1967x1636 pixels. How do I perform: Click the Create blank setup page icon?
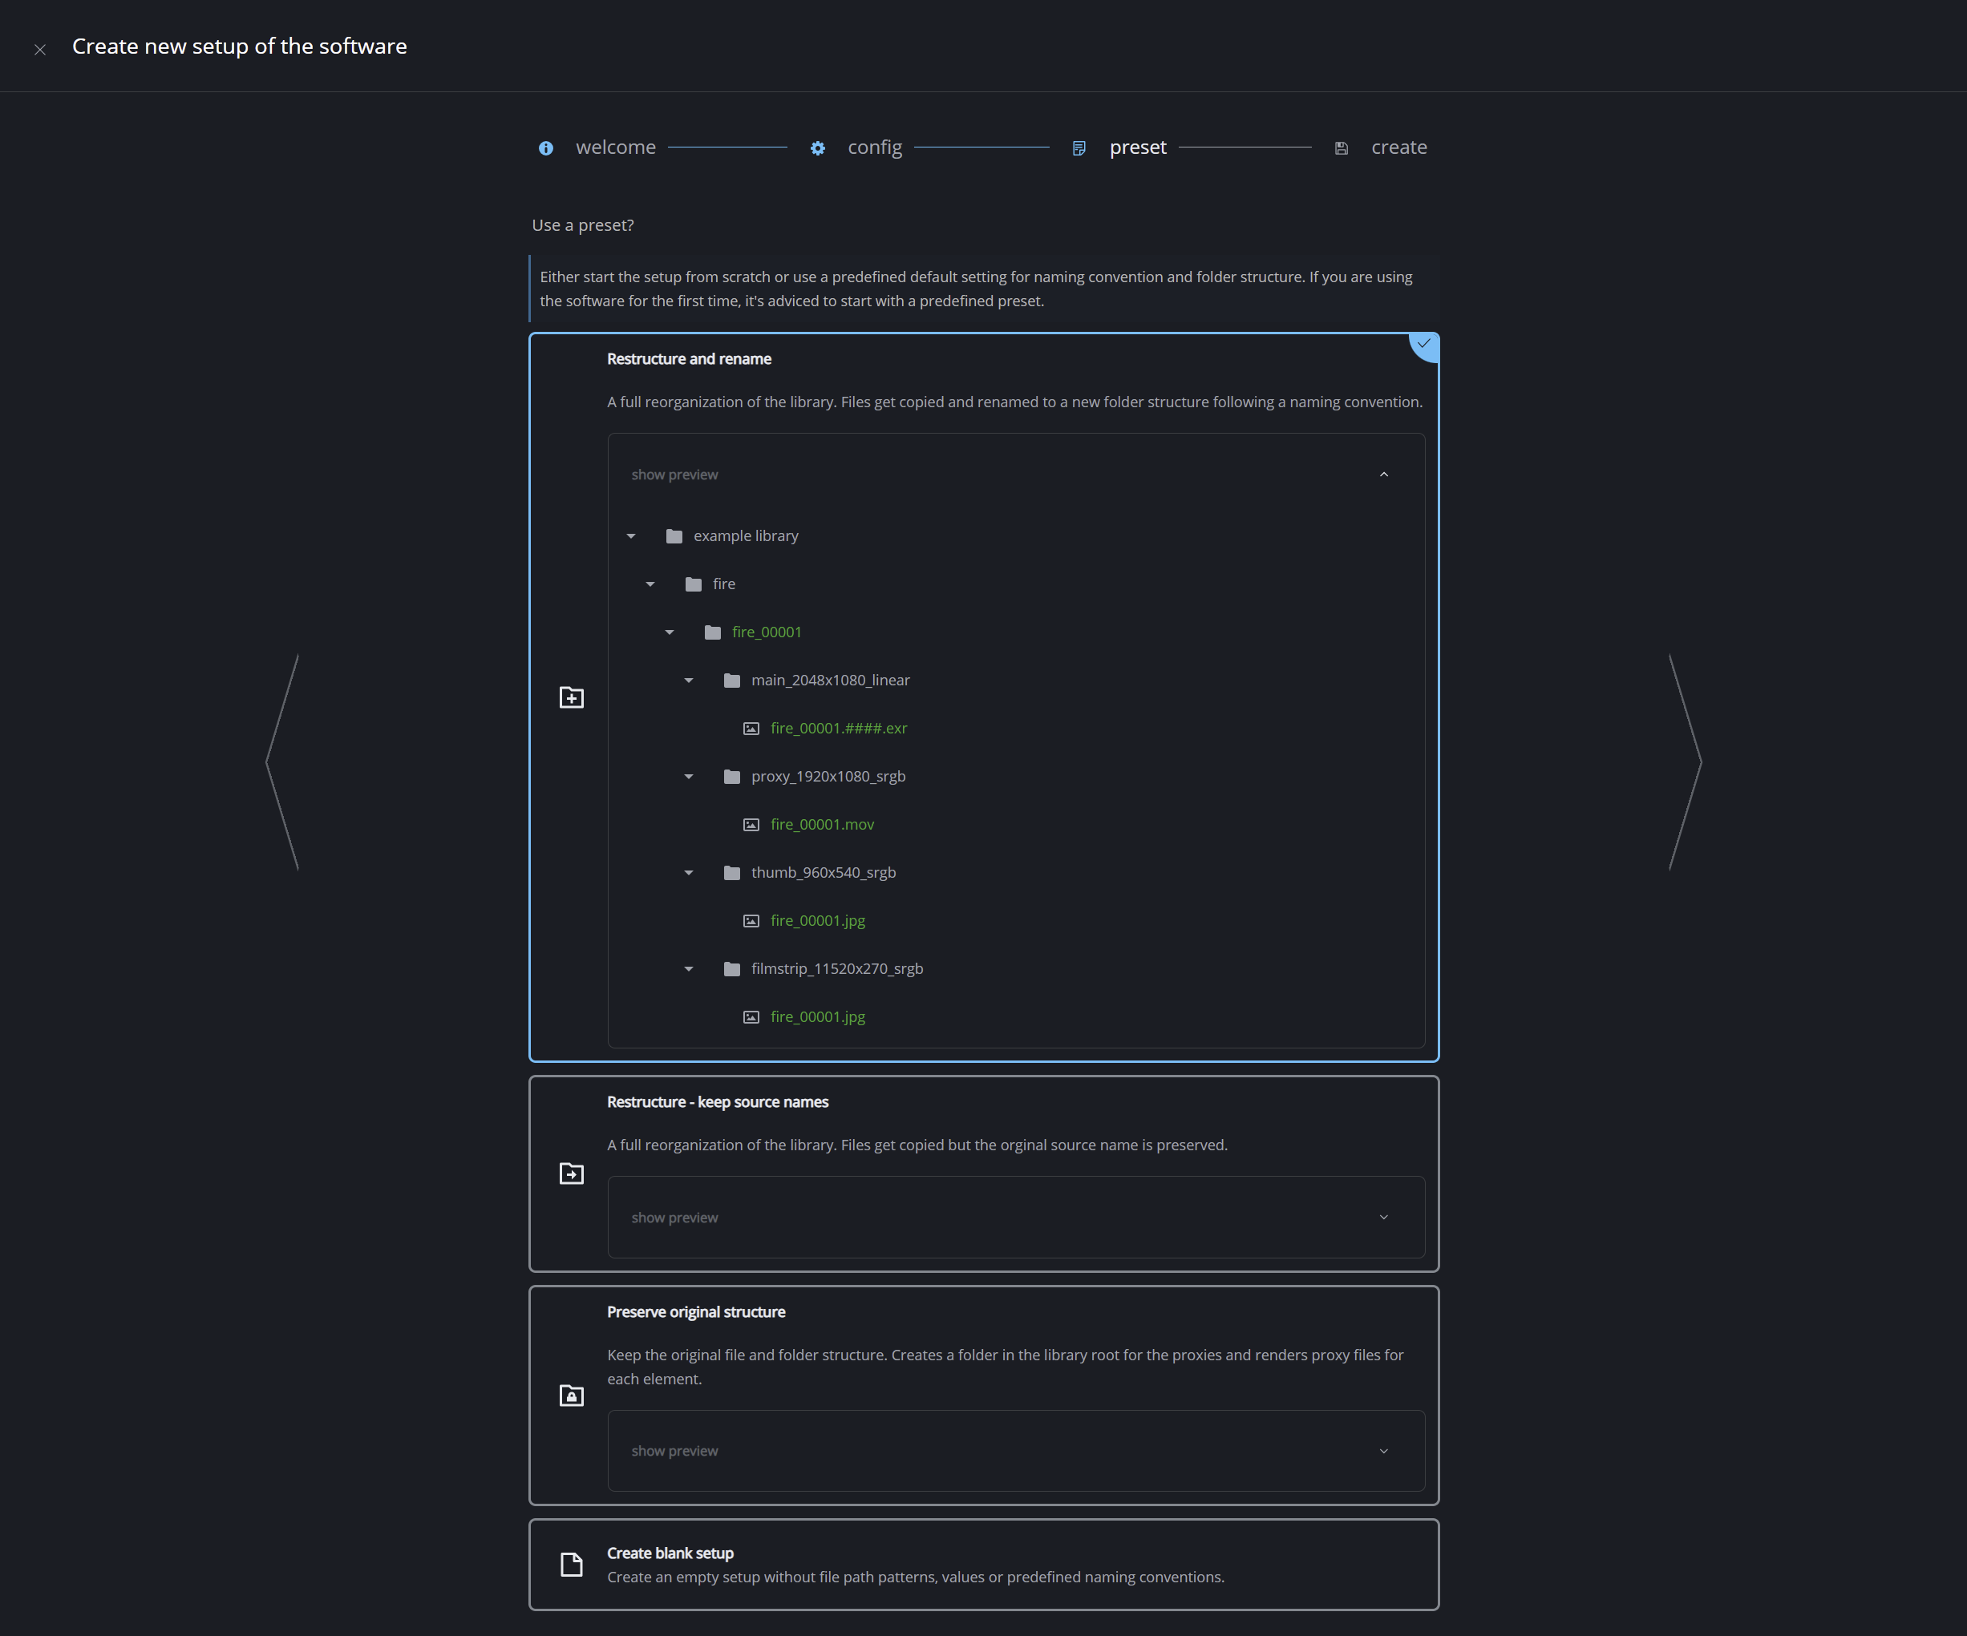tap(572, 1564)
